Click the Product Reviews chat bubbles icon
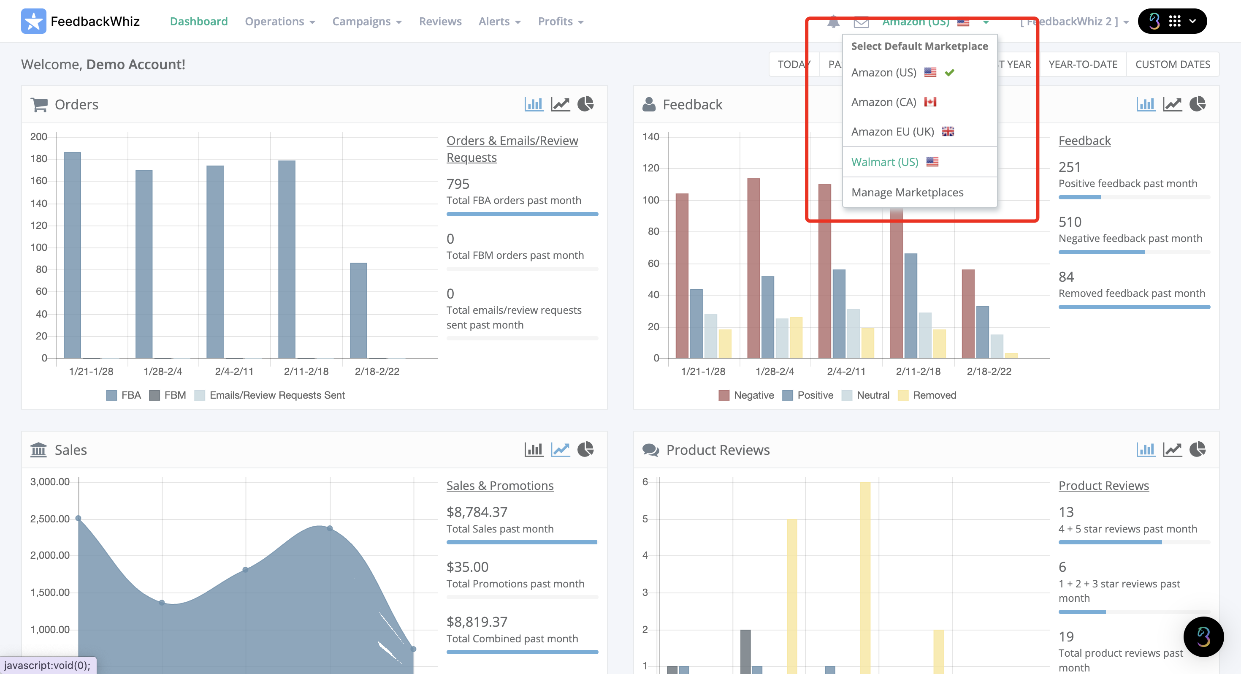The height and width of the screenshot is (674, 1241). (650, 450)
